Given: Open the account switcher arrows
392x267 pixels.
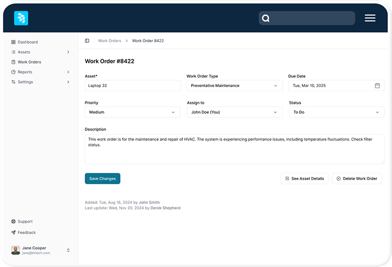Looking at the screenshot, I should (68, 250).
